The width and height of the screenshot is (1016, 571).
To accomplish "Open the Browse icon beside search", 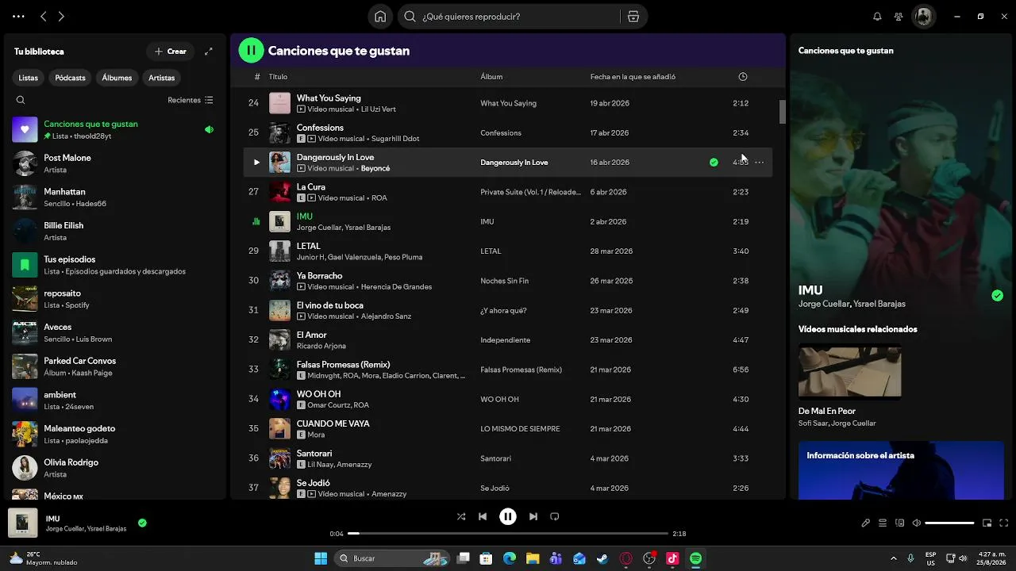I will click(633, 17).
